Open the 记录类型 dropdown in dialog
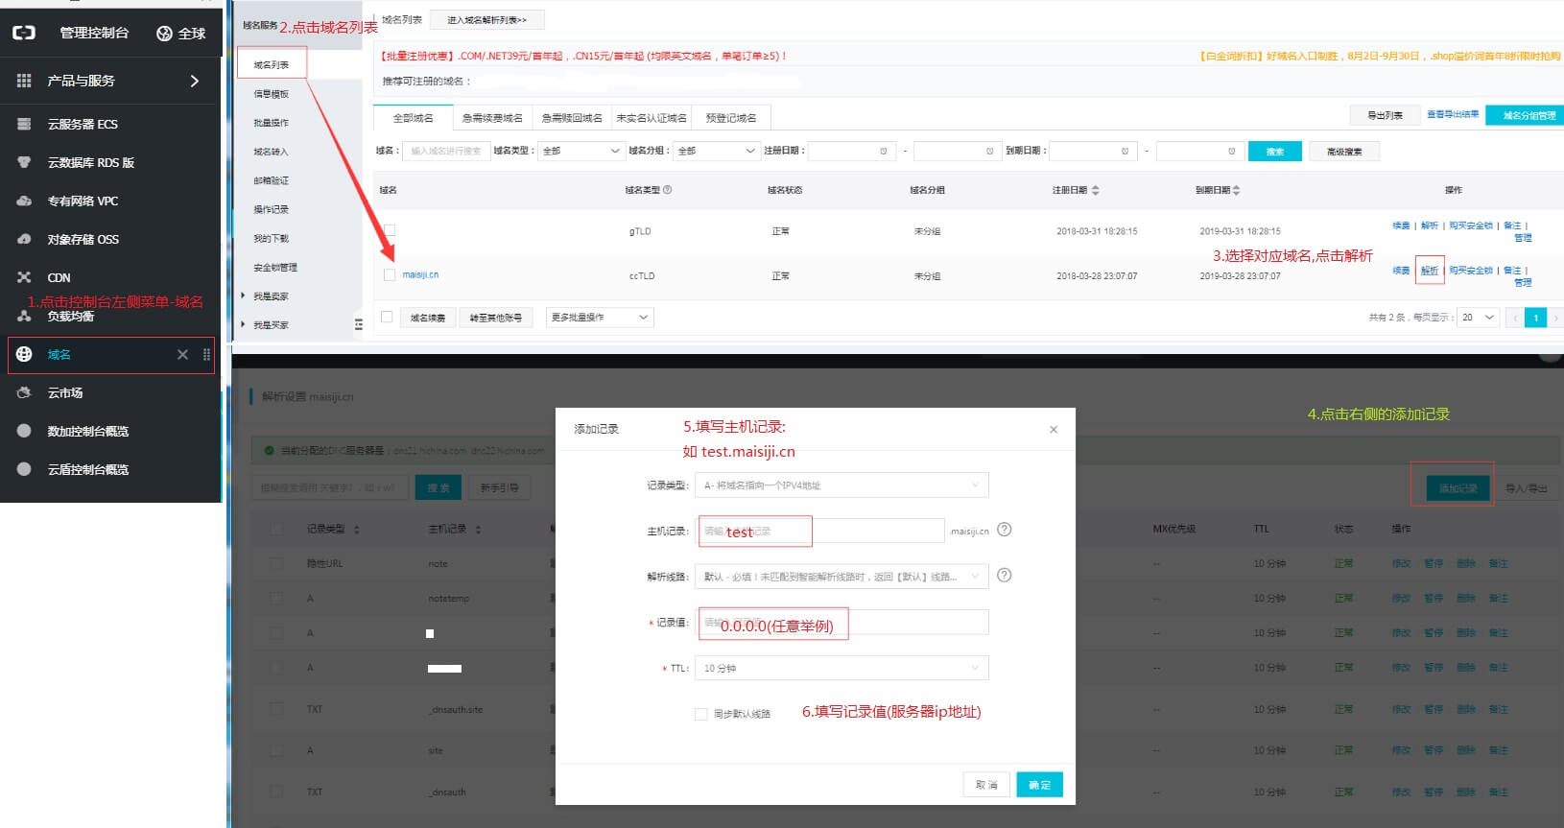 tap(841, 485)
